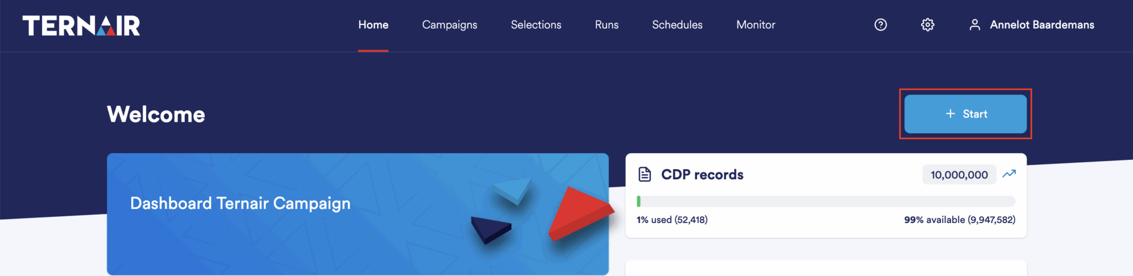Go to the Home tab
The image size is (1133, 276).
(373, 25)
